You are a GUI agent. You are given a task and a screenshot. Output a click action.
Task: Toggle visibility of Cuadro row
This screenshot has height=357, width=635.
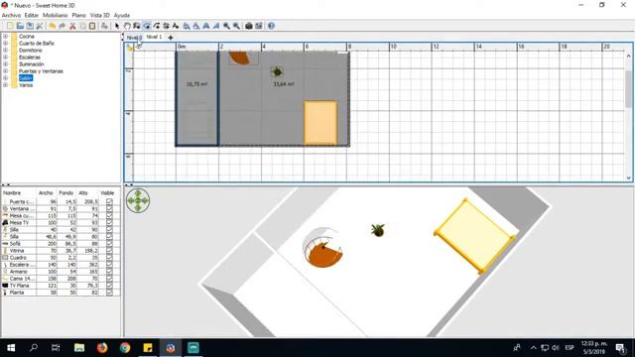109,258
